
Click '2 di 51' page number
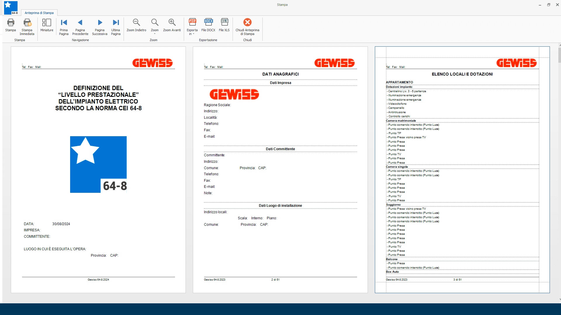(275, 280)
